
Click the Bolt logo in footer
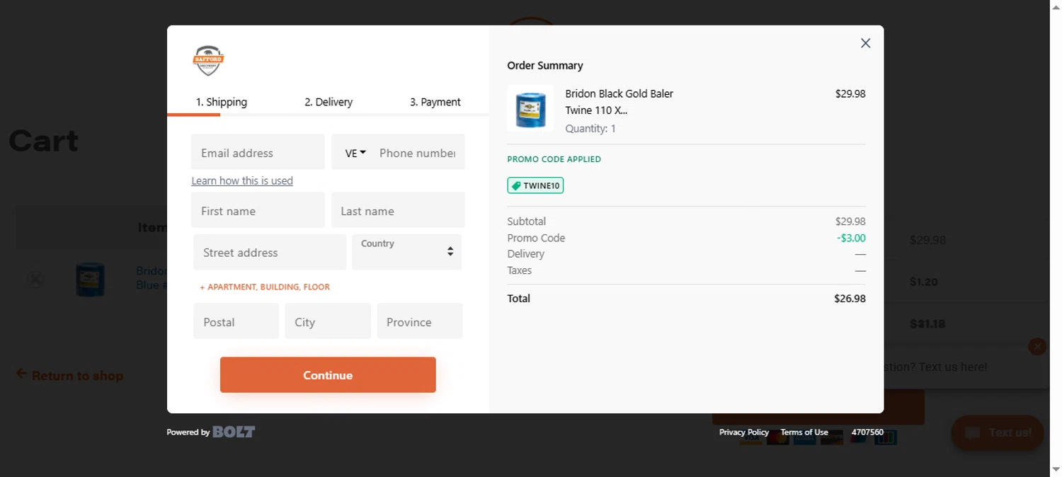click(234, 432)
